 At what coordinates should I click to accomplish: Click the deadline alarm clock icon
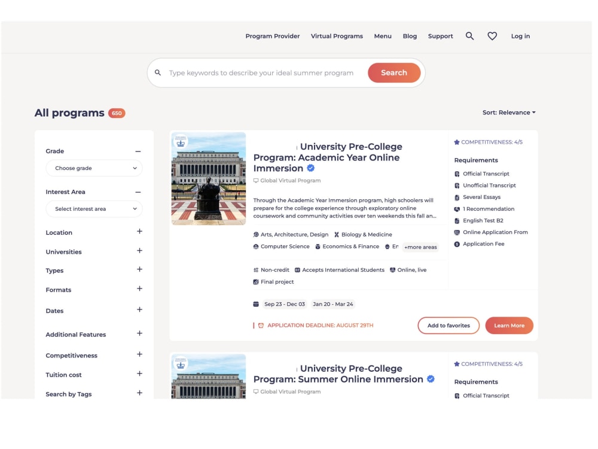coord(261,325)
